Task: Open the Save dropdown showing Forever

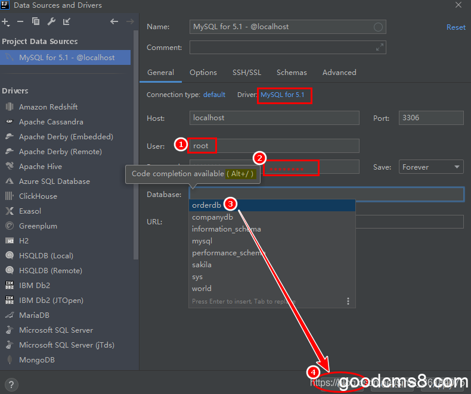Action: pos(431,167)
